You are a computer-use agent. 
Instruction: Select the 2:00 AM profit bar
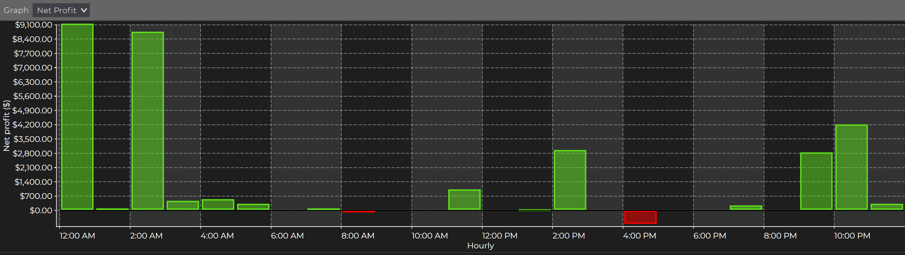click(148, 121)
